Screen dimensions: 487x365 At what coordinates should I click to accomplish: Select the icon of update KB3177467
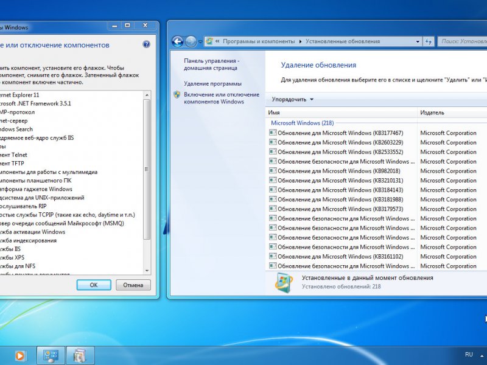(x=273, y=133)
